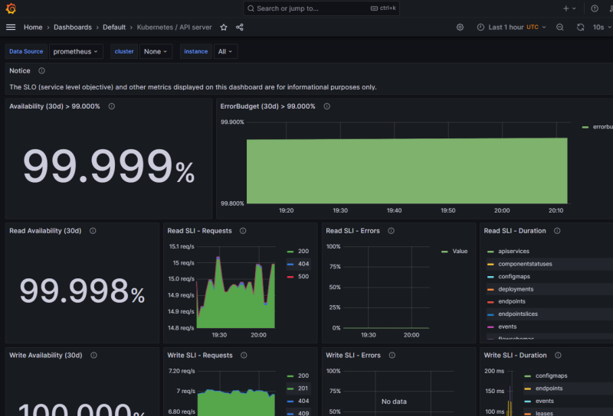Open the hamburger navigation menu
The width and height of the screenshot is (613, 416).
pos(11,27)
